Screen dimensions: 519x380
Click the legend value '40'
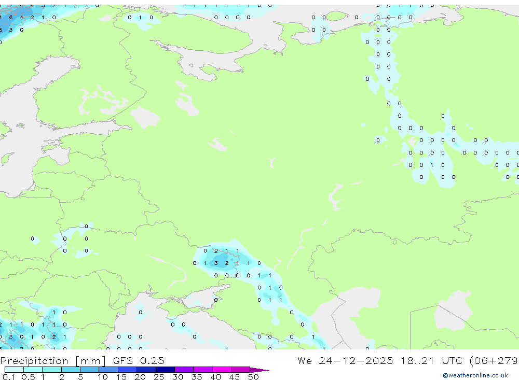215,377
